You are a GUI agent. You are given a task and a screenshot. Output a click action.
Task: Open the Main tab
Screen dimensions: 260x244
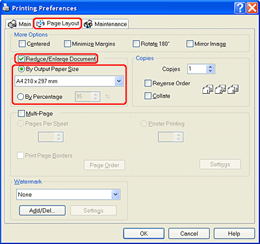click(19, 24)
